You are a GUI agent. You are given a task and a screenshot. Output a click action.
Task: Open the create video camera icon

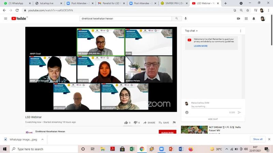coord(239,18)
